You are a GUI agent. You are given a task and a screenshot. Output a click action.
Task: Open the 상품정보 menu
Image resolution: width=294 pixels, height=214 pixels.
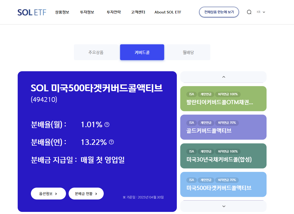coord(62,12)
